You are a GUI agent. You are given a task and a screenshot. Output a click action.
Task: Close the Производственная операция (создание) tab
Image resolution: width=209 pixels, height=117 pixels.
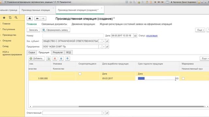point(102,8)
